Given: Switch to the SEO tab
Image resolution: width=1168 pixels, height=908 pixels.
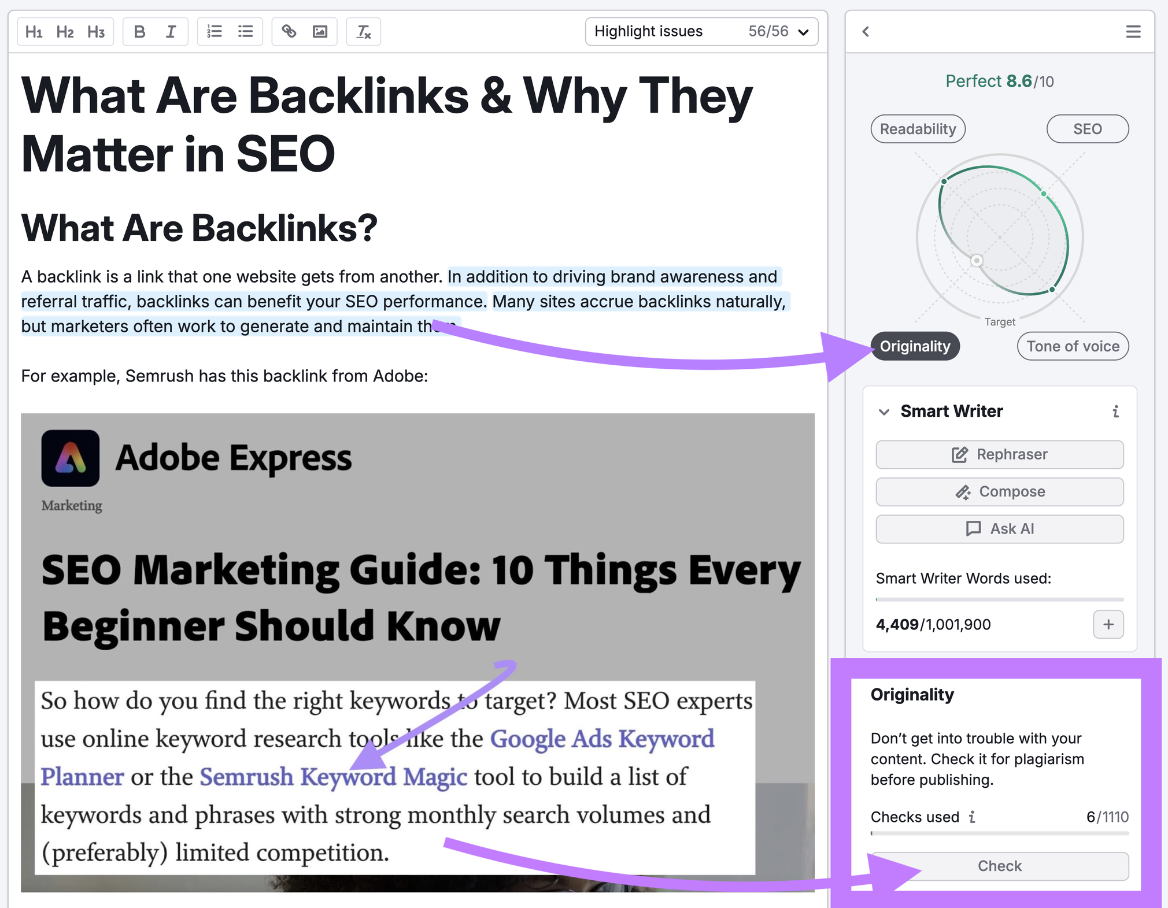Looking at the screenshot, I should [1088, 128].
